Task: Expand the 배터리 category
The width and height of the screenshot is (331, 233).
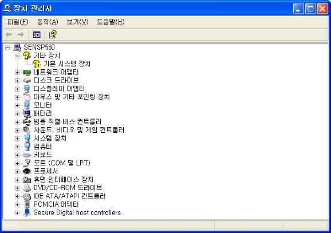Action: (17, 114)
